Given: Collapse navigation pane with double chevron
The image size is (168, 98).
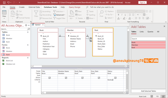Looking at the screenshot, I should (29, 25).
